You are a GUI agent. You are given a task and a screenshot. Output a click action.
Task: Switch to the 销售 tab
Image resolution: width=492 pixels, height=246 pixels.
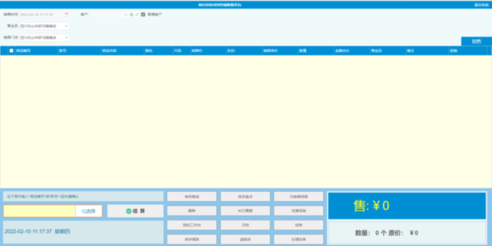476,41
